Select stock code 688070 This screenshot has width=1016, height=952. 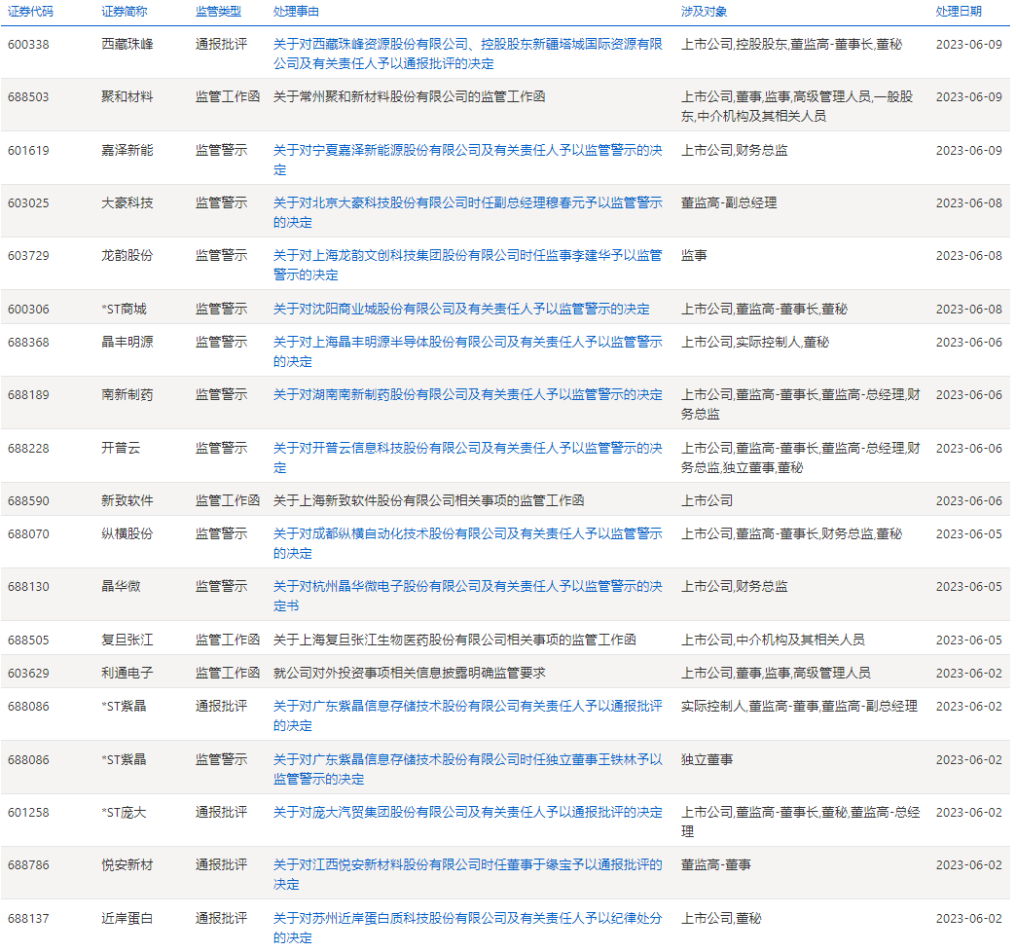tap(28, 534)
